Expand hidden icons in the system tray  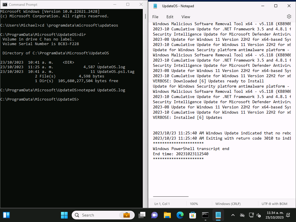233,215
